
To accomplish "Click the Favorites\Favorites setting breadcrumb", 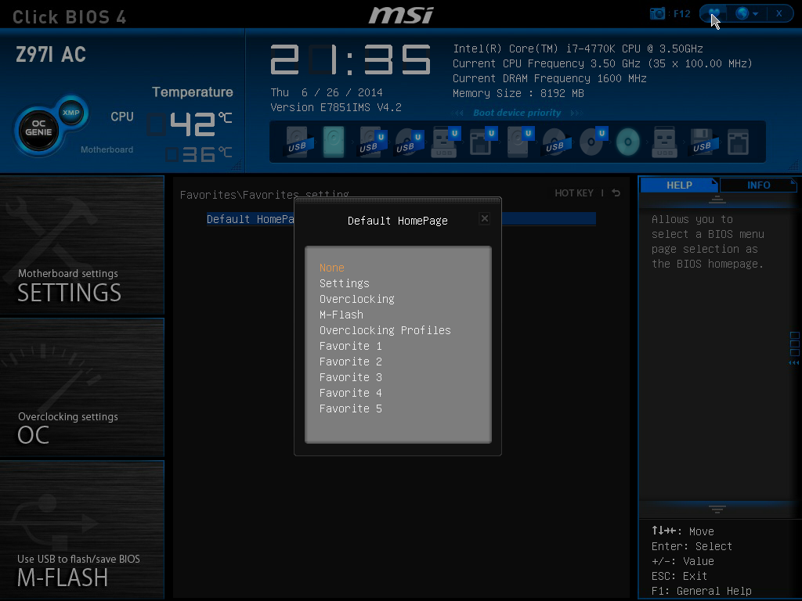I will (x=264, y=195).
